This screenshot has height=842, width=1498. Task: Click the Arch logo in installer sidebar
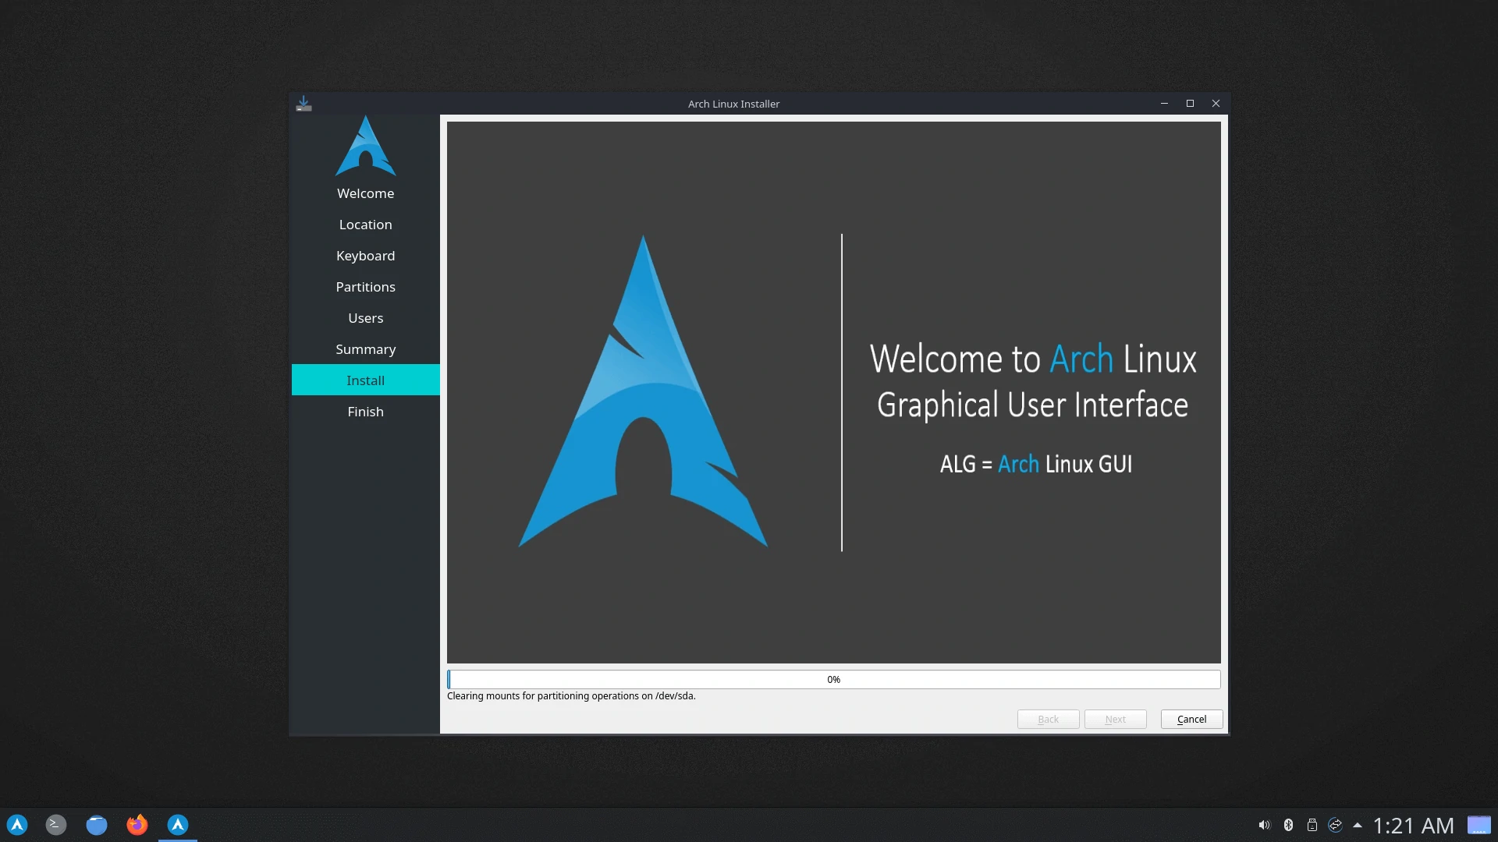pos(365,147)
